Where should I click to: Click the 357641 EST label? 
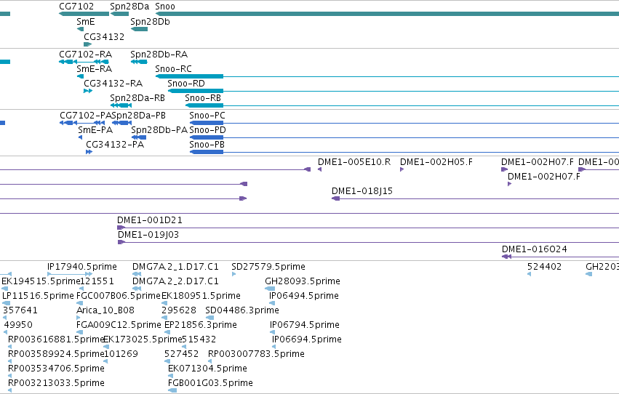point(20,311)
